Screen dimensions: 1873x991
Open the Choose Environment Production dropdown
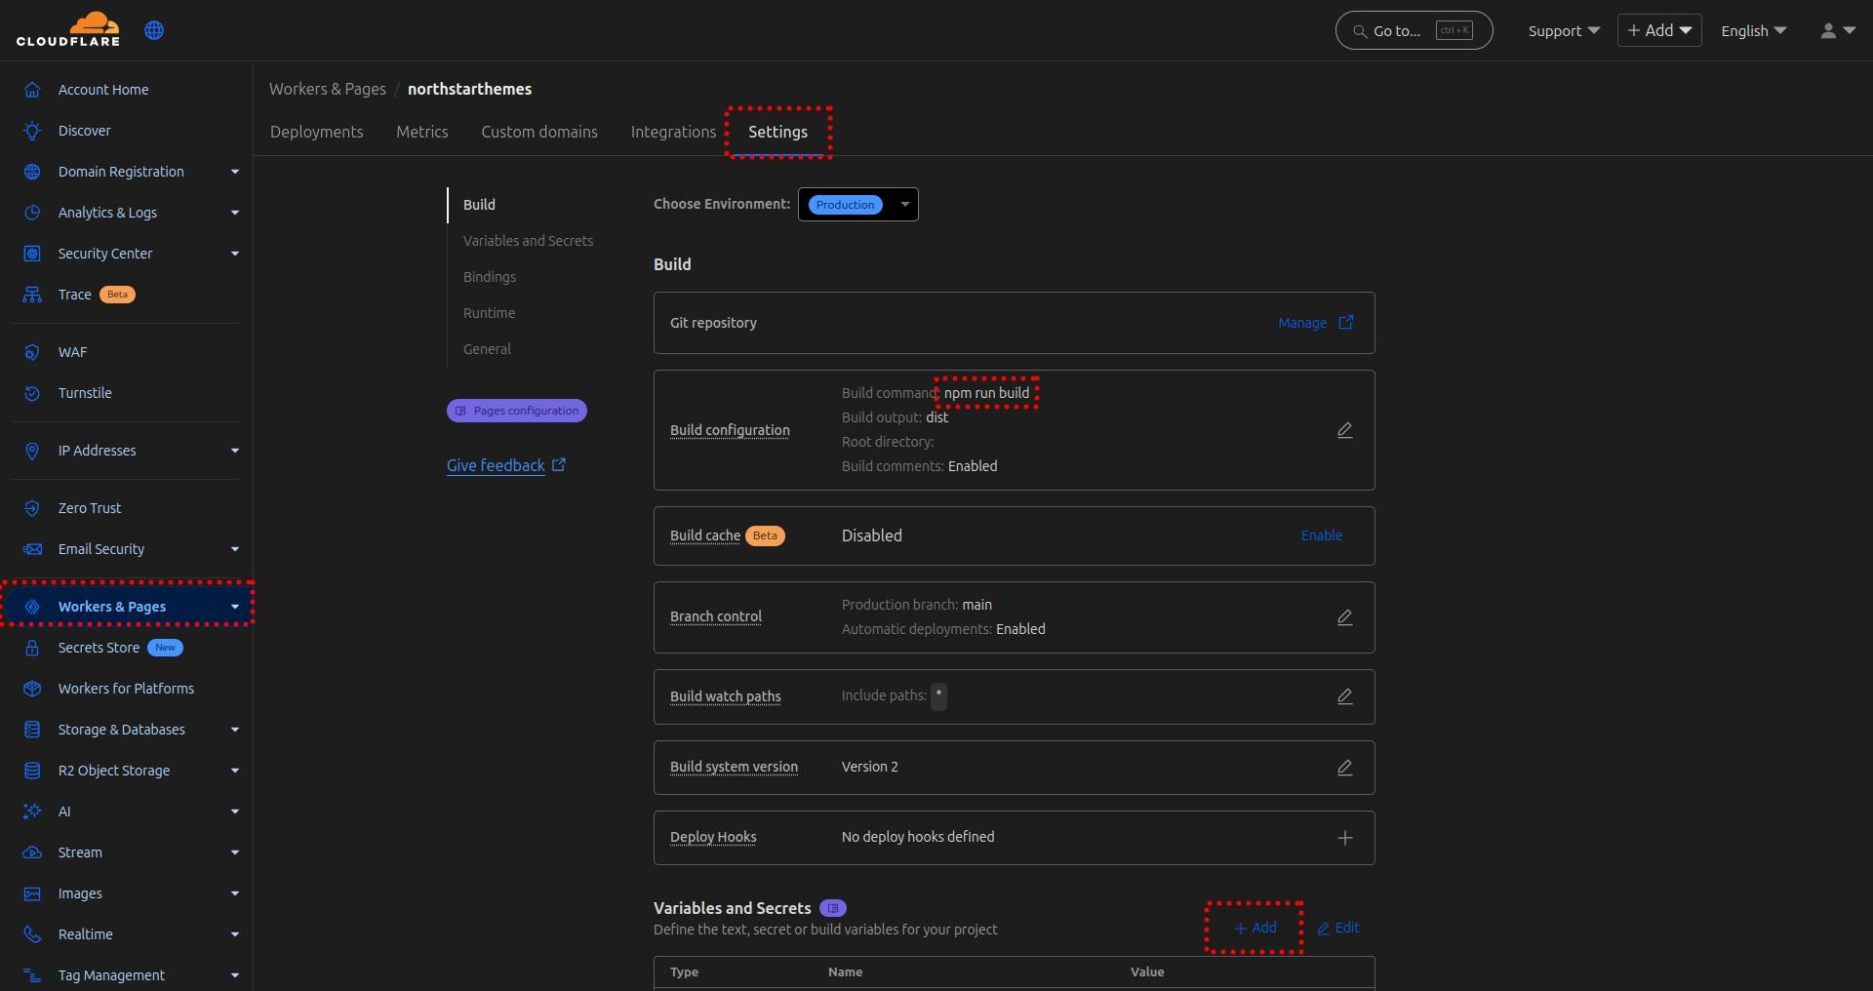pyautogui.click(x=858, y=204)
